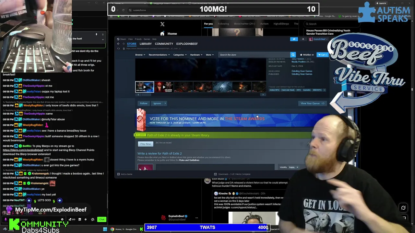Expand the Categories dropdown
Viewport: 415px width, 233px height.
pyautogui.click(x=180, y=55)
